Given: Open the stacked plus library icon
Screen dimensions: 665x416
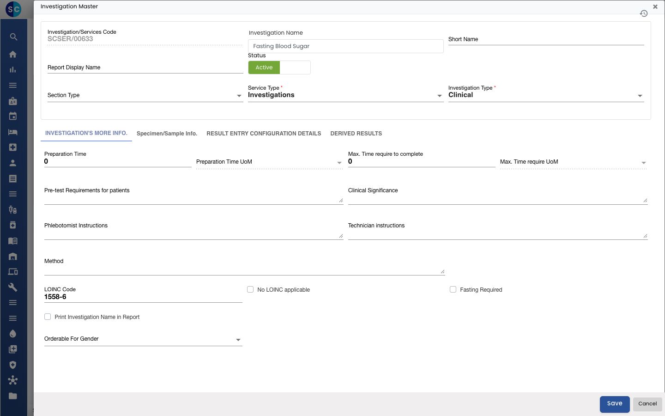Looking at the screenshot, I should click(x=13, y=349).
